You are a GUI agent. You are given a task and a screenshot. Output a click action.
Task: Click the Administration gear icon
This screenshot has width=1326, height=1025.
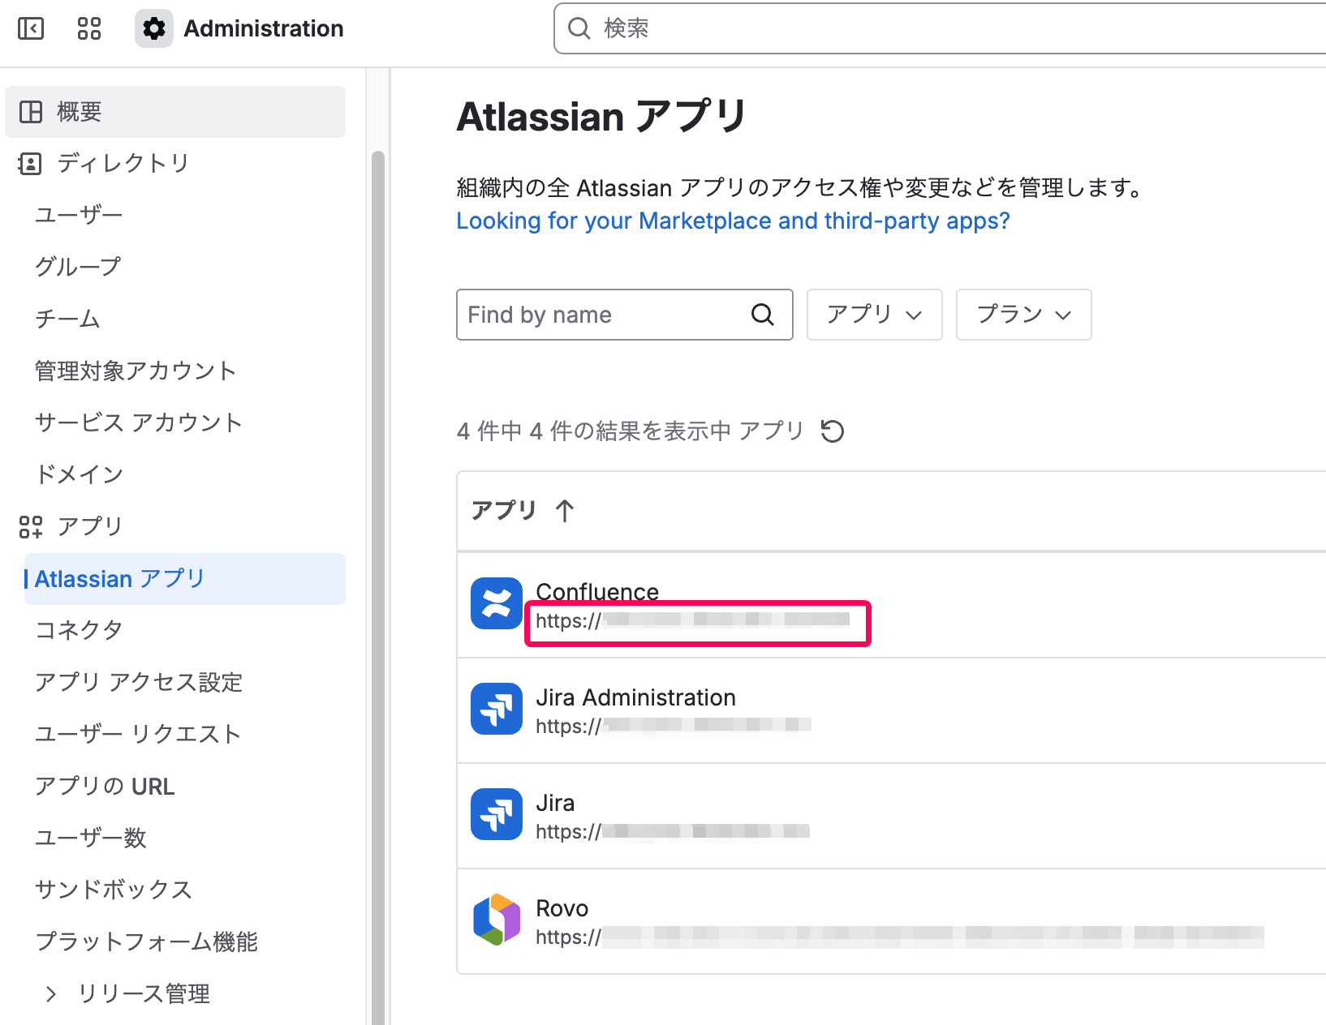154,29
